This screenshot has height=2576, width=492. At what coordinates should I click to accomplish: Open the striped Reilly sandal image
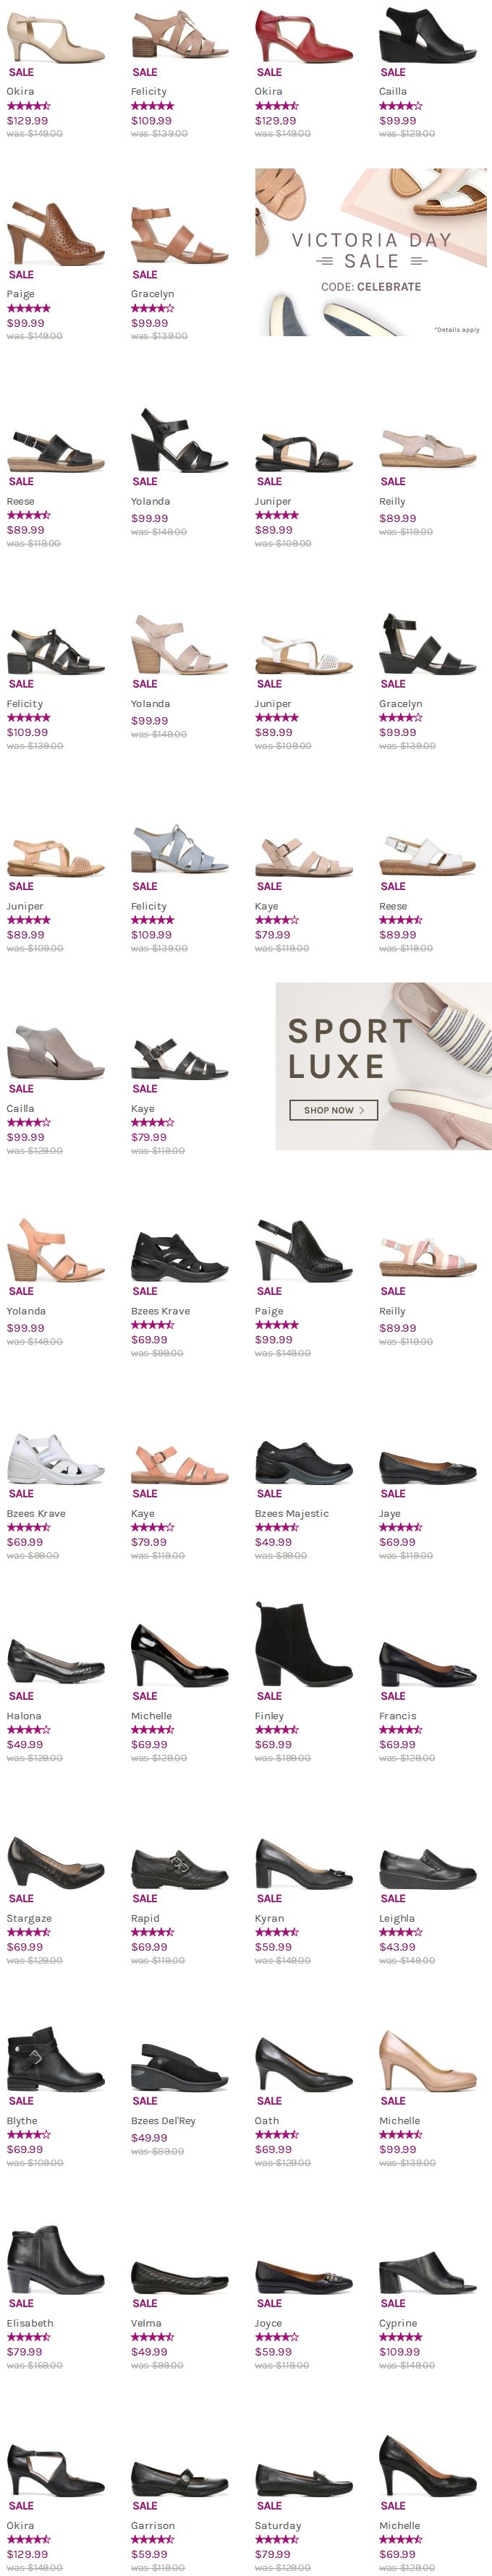427,1254
